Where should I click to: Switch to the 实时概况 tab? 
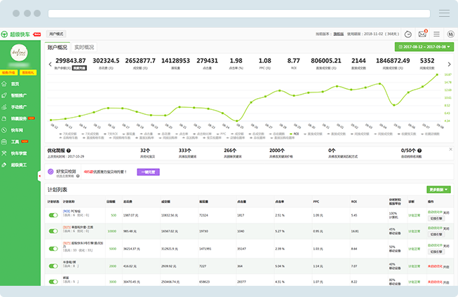pos(84,48)
